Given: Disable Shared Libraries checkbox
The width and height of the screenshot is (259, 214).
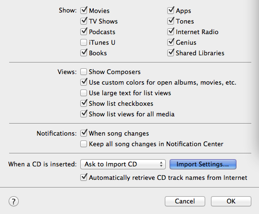Looking at the screenshot, I should (x=171, y=53).
